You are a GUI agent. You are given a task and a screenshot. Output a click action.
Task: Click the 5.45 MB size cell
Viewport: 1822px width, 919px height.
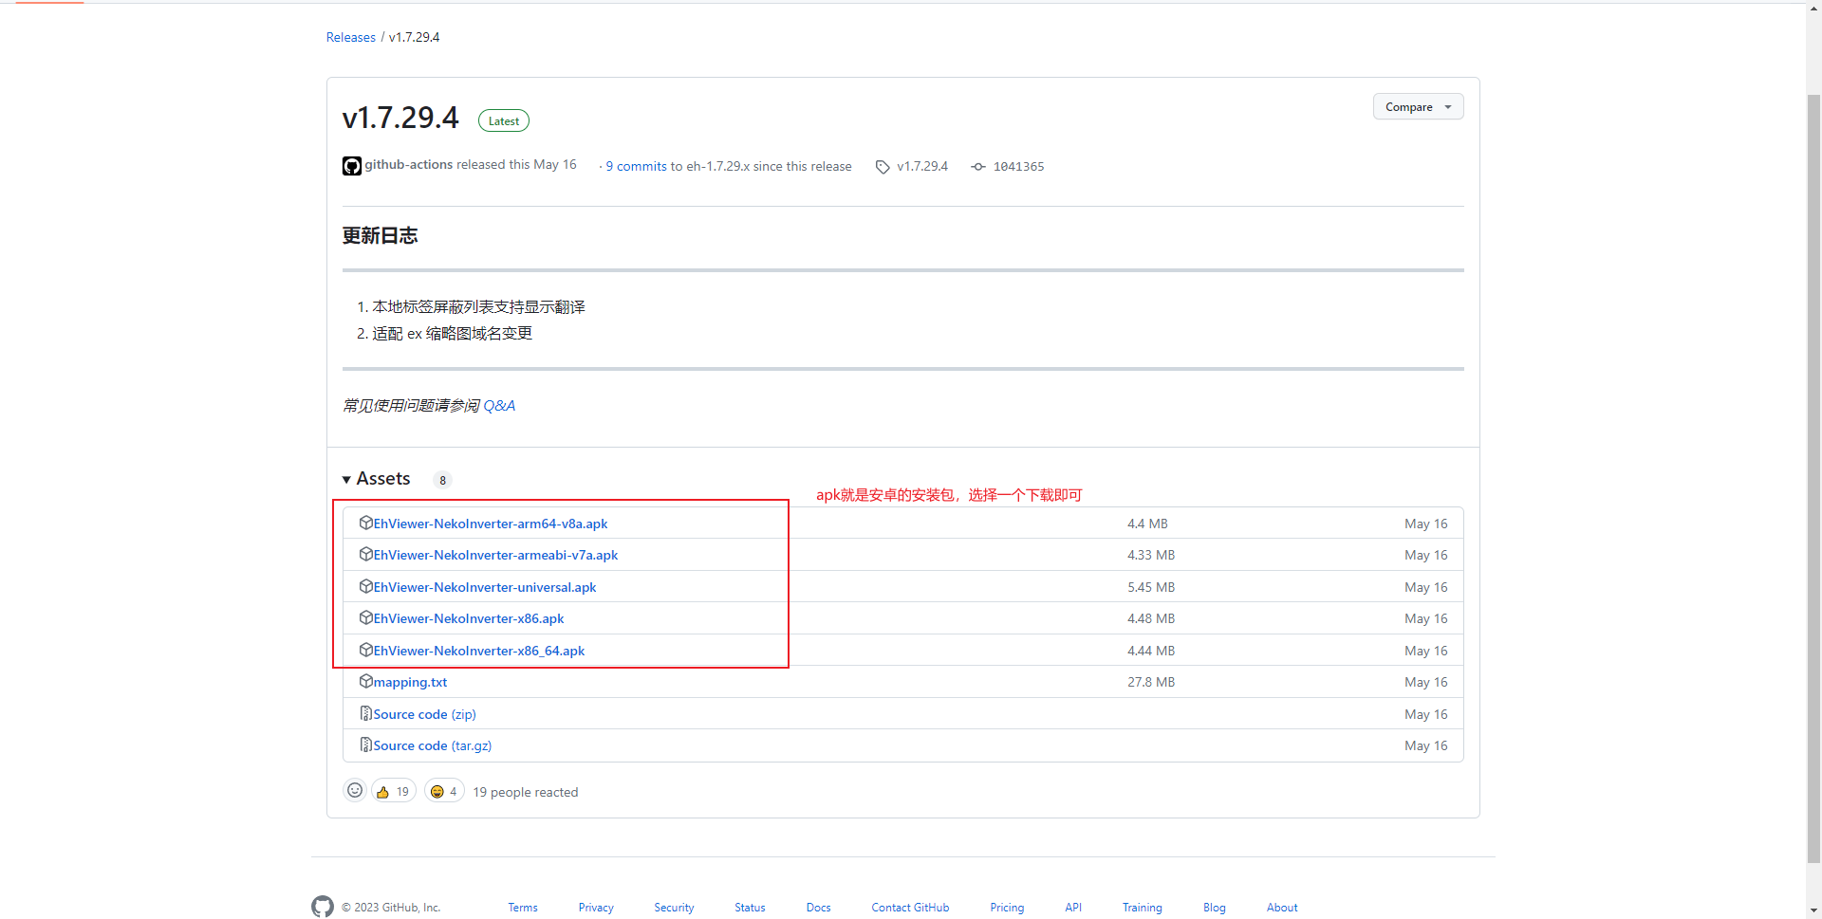tap(1151, 587)
